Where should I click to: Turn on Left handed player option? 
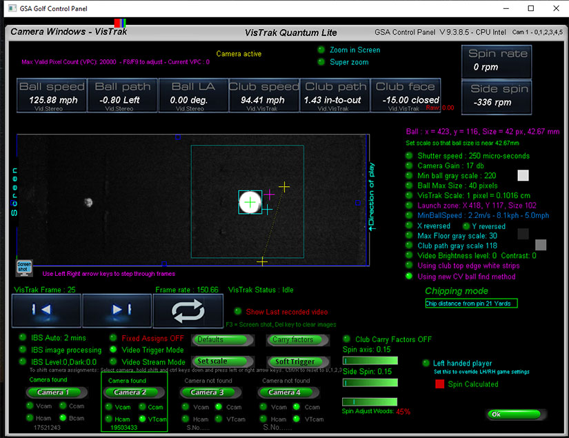click(x=426, y=363)
